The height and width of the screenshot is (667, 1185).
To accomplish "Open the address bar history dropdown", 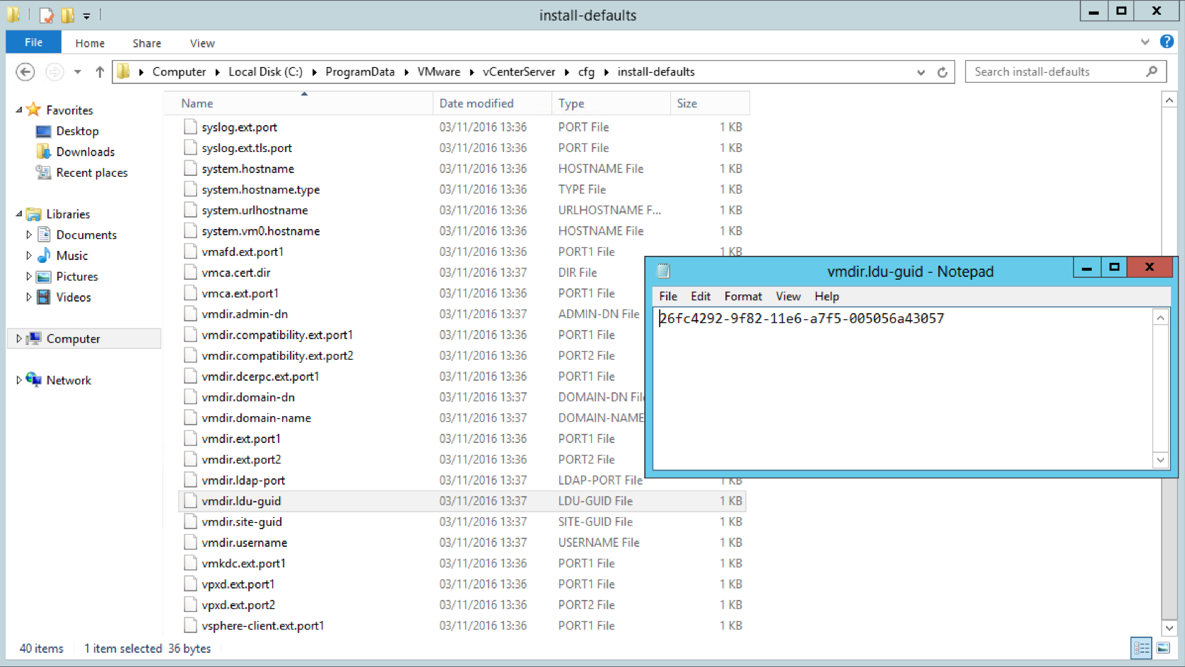I will 921,72.
